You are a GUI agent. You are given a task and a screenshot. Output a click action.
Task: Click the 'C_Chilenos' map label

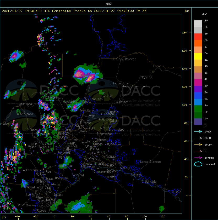(x=25, y=114)
